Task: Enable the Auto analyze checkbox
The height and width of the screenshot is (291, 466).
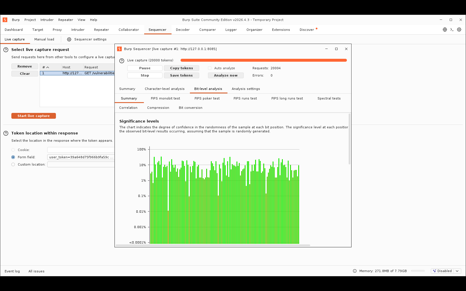Action: 210,68
